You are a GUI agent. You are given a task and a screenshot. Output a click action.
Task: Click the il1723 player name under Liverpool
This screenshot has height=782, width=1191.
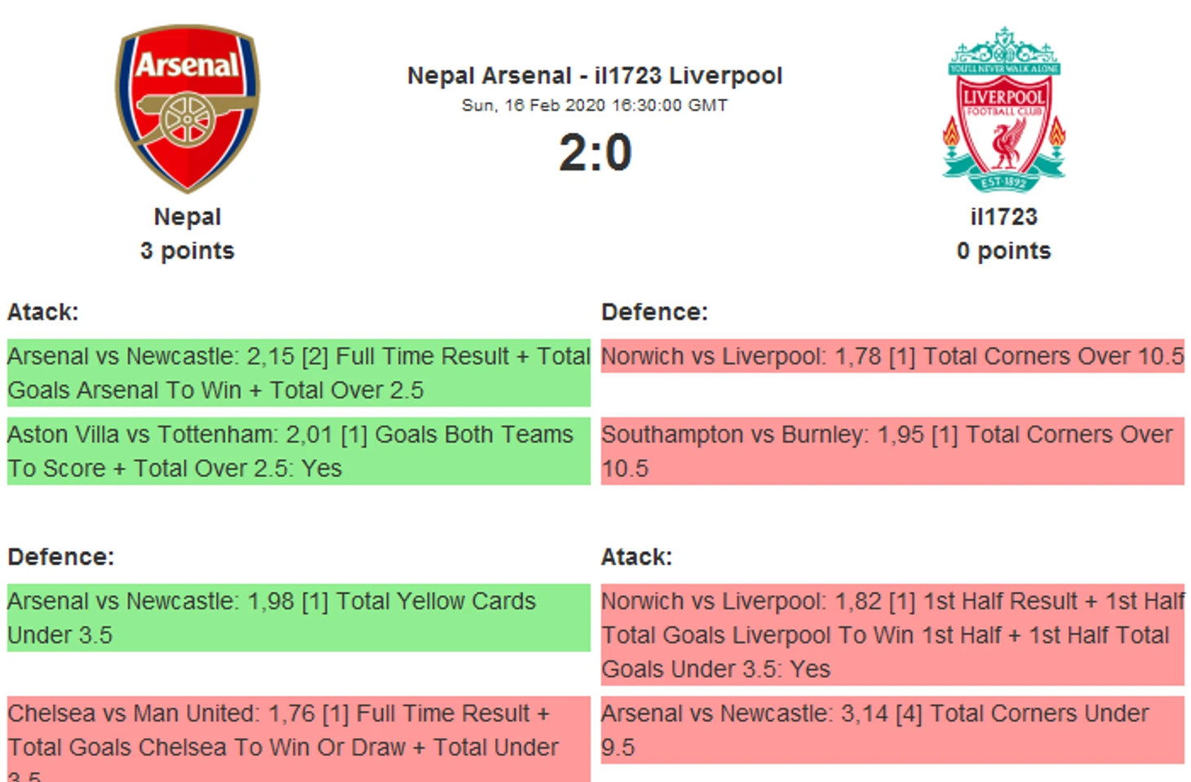point(1004,217)
